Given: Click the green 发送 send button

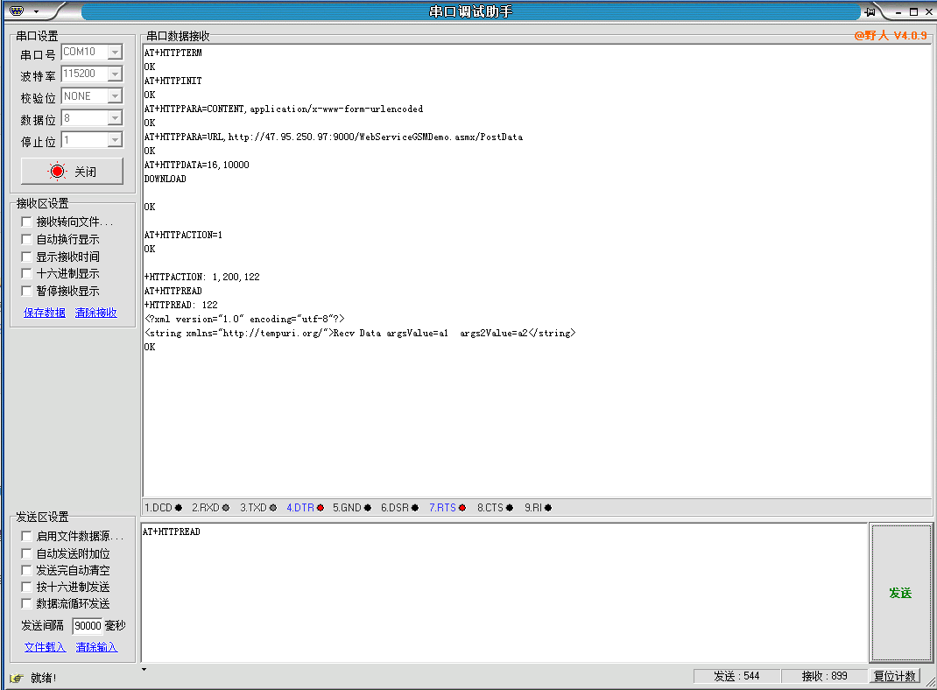Looking at the screenshot, I should [900, 593].
